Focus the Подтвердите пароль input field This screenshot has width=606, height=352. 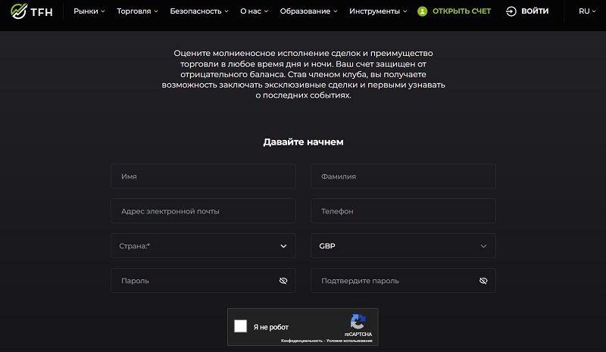pos(403,281)
